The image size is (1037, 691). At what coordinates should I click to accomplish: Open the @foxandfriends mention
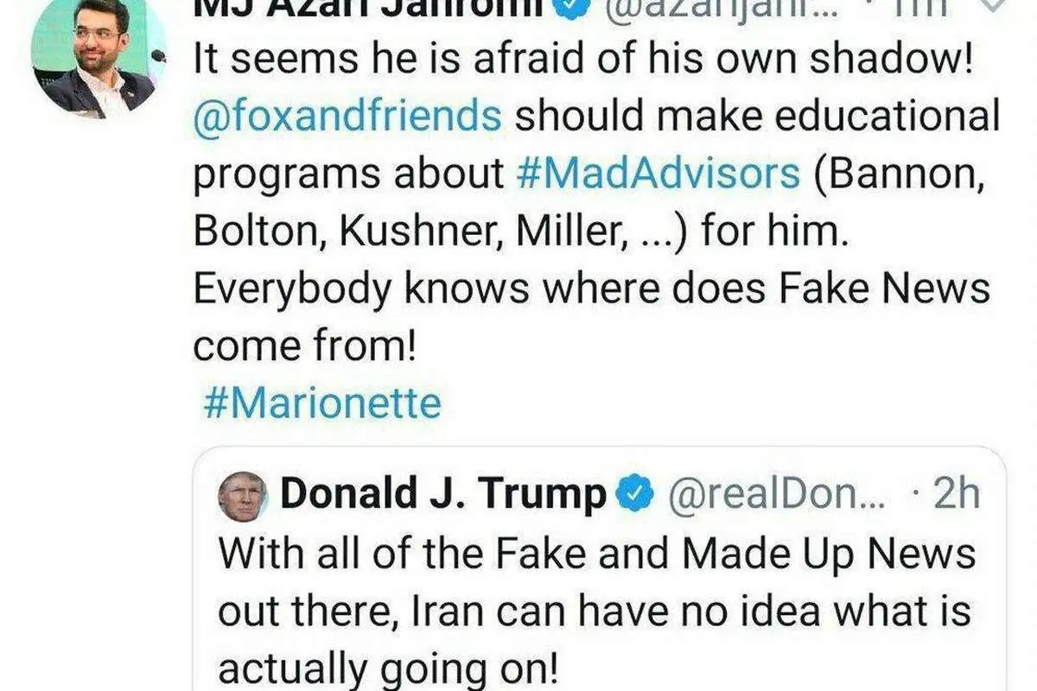tap(347, 116)
